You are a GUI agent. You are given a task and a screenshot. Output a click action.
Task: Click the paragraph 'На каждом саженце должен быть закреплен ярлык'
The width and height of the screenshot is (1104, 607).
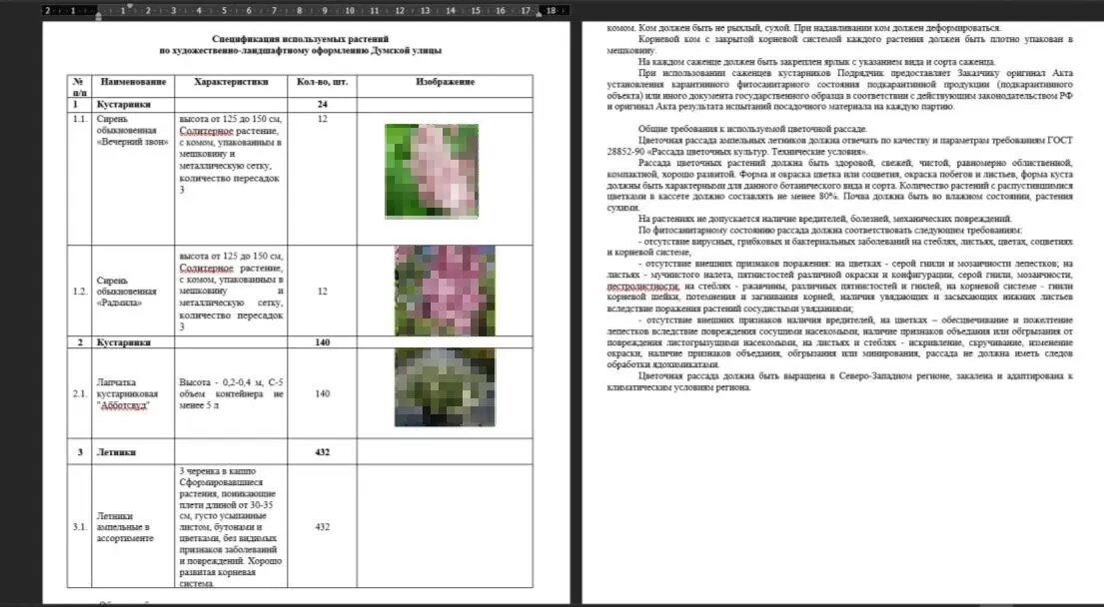pos(816,62)
